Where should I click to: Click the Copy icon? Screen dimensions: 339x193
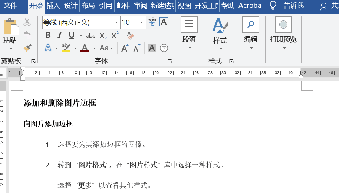tap(27, 35)
